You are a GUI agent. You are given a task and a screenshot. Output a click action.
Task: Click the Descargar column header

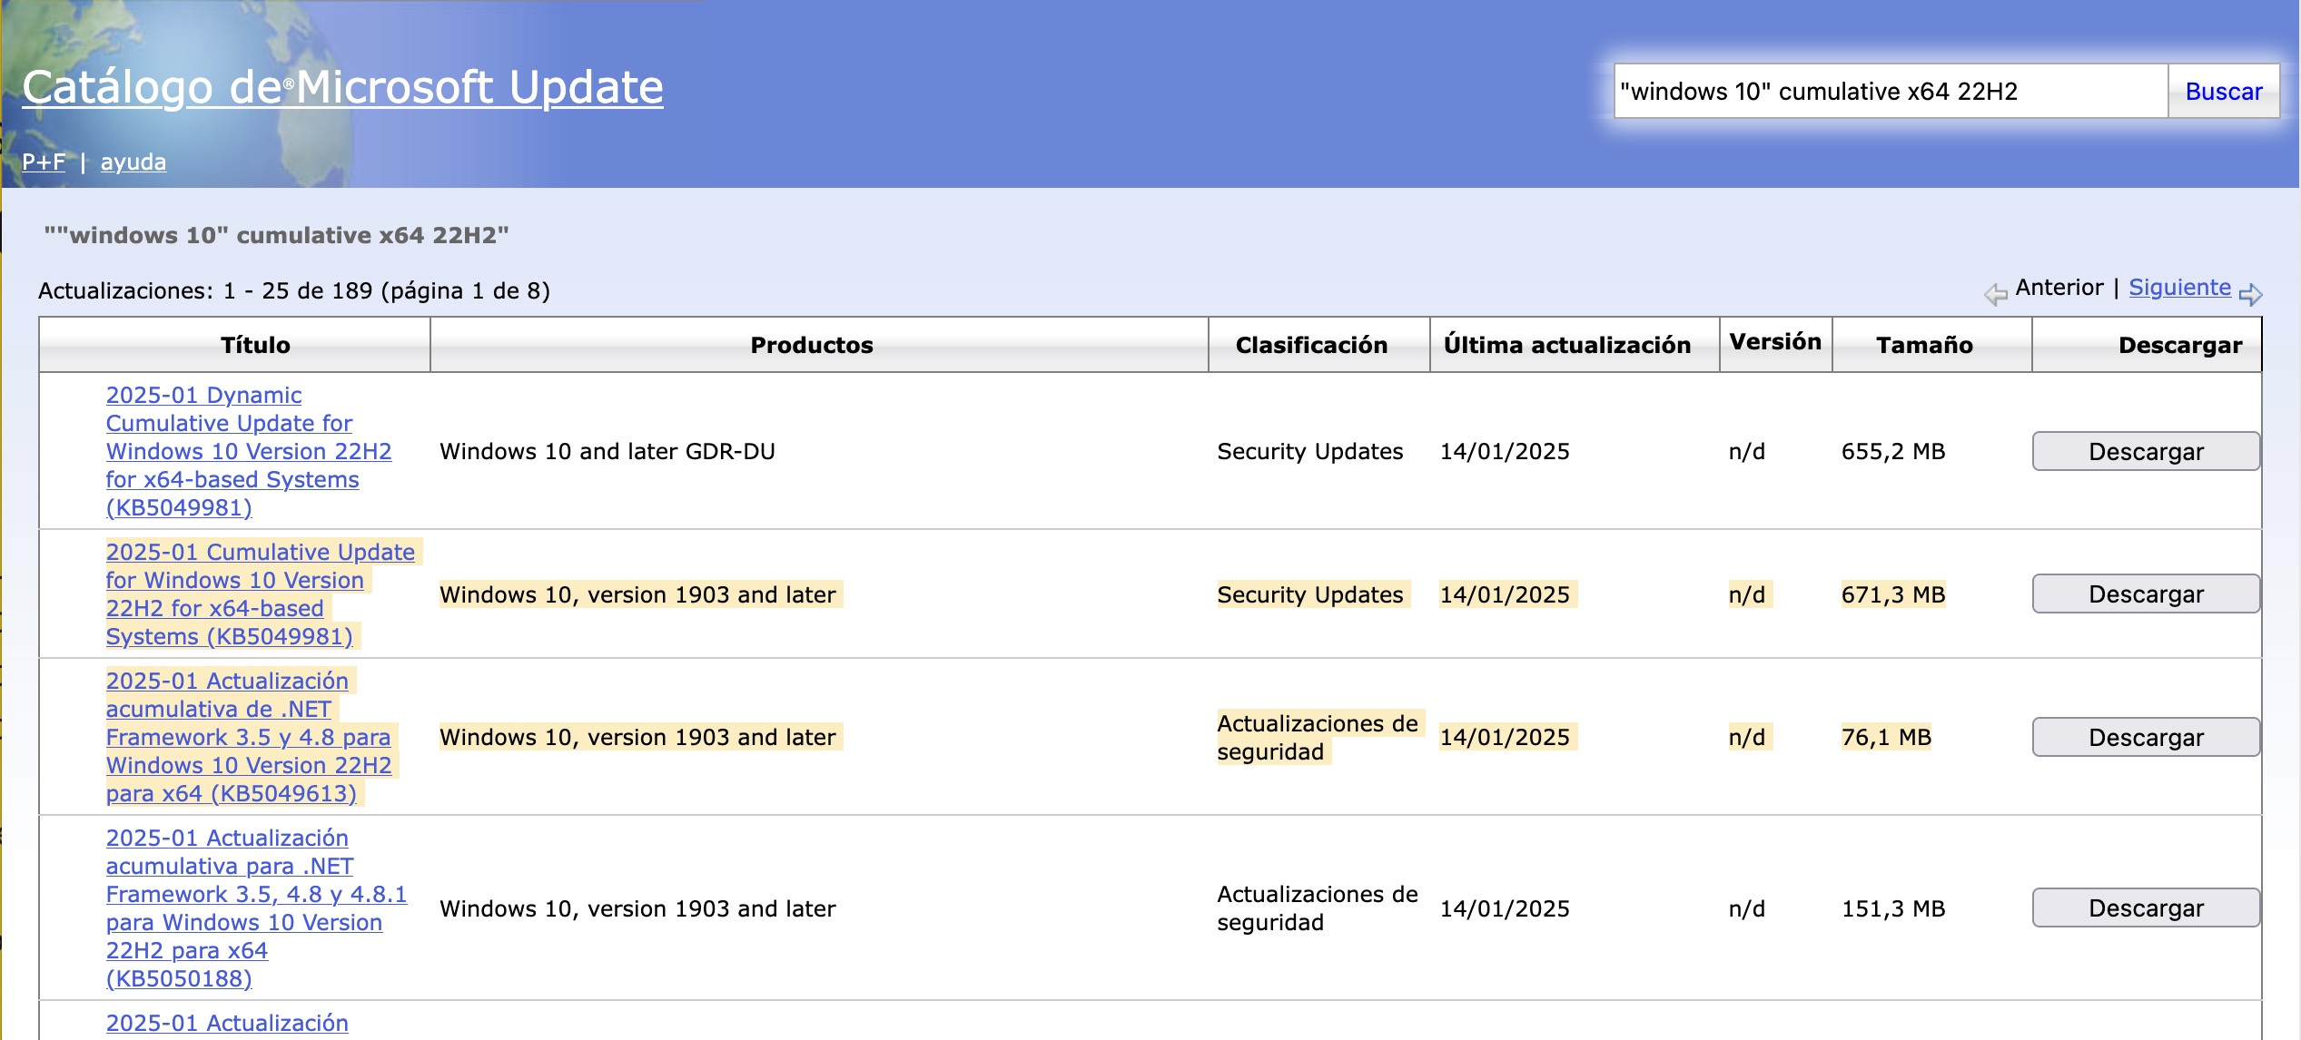[x=2180, y=345]
